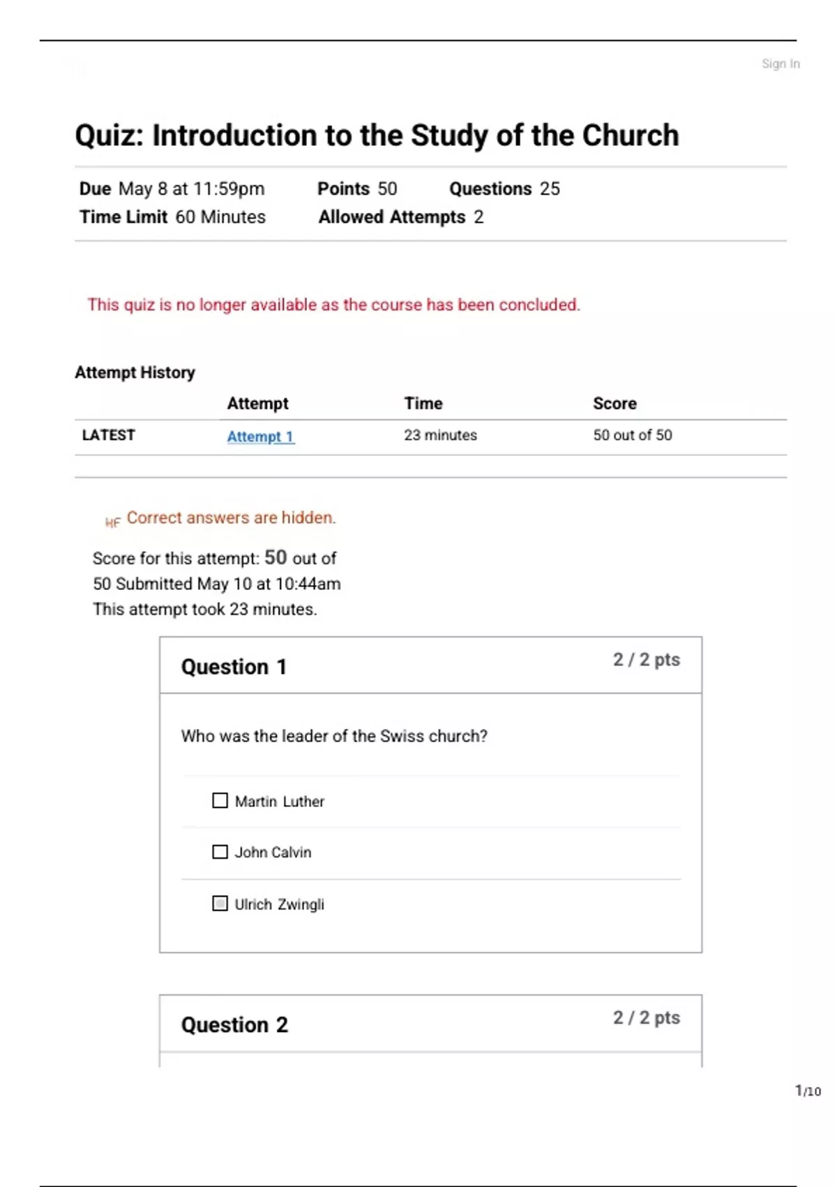Viewport: 837px width, 1187px height.
Task: Select the Question 2 header
Action: pyautogui.click(x=234, y=1024)
